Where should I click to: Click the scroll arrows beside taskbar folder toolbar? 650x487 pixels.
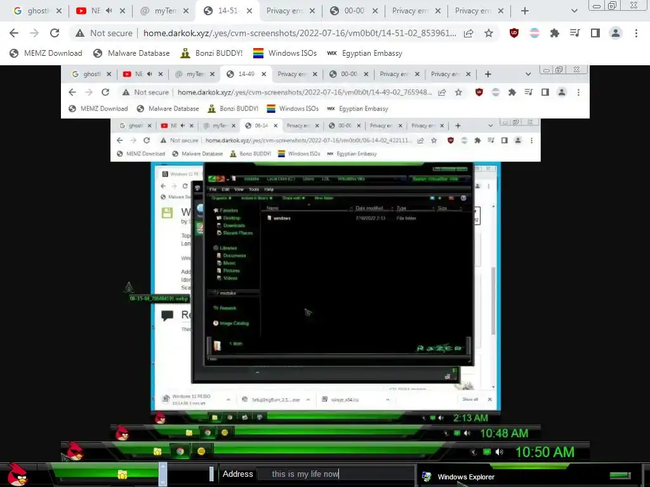(x=162, y=474)
